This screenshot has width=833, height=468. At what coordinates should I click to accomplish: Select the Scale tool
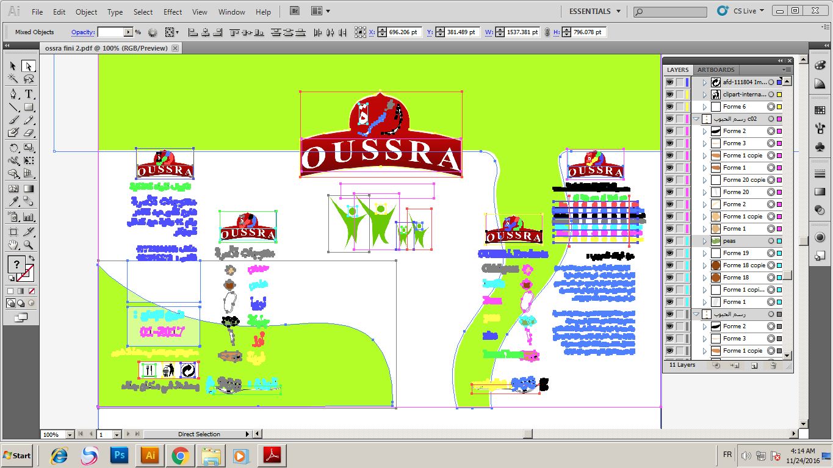click(28, 148)
